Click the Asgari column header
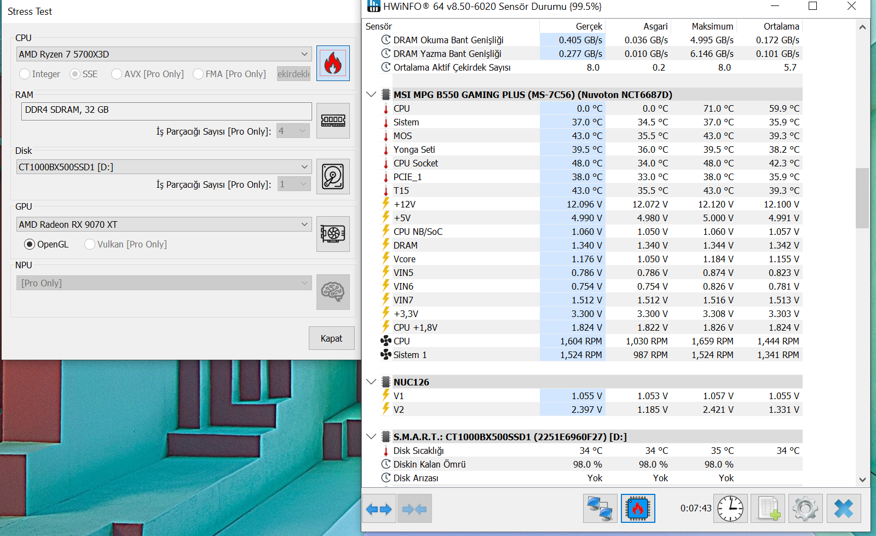The height and width of the screenshot is (536, 876). 655,26
